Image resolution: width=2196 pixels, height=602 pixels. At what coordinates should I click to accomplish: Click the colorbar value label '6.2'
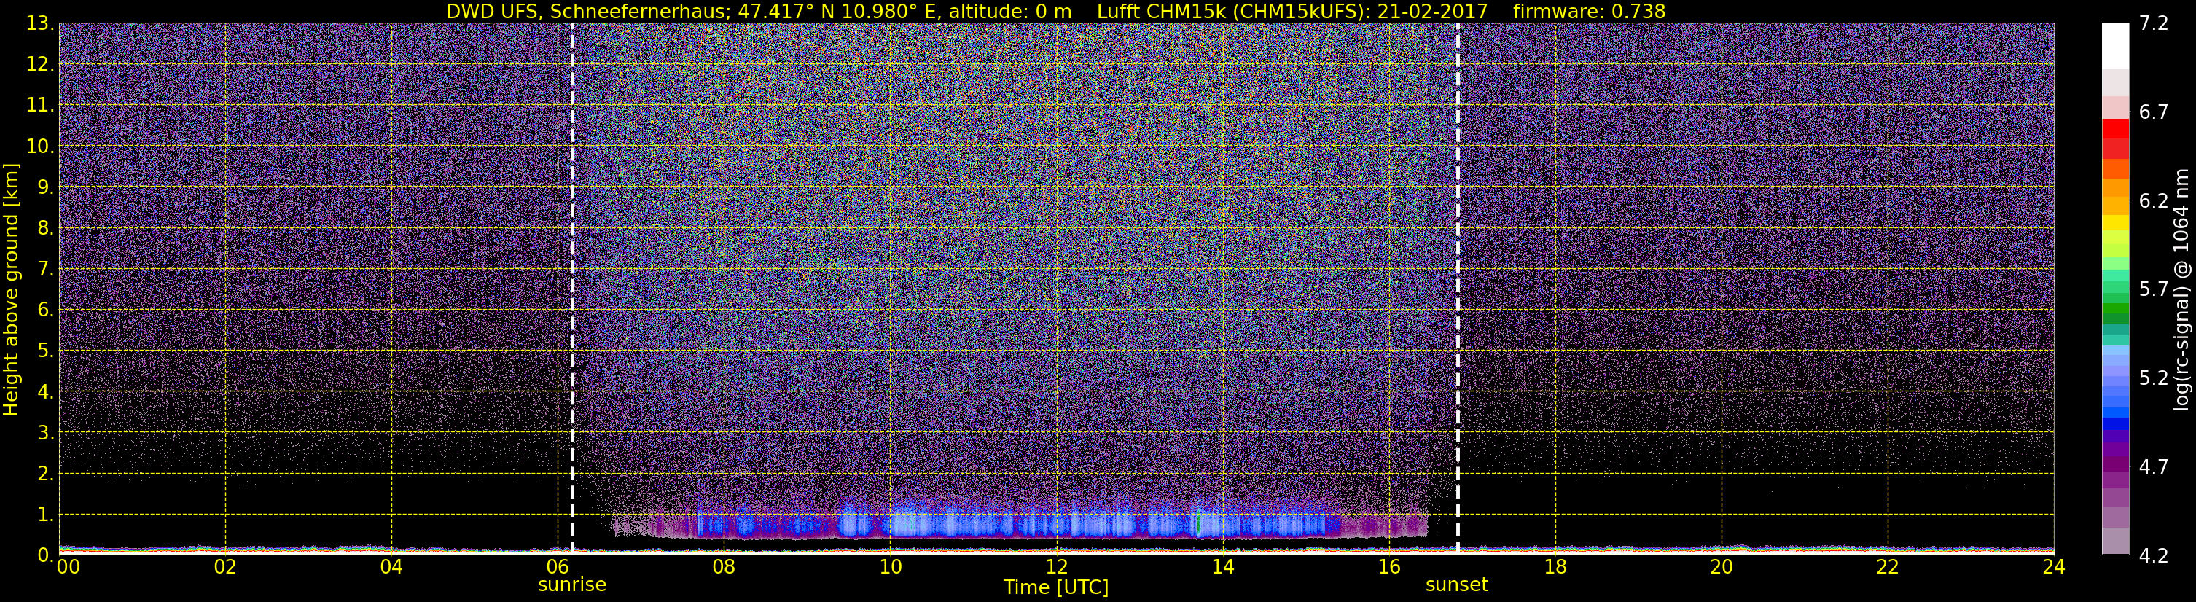pyautogui.click(x=2154, y=201)
